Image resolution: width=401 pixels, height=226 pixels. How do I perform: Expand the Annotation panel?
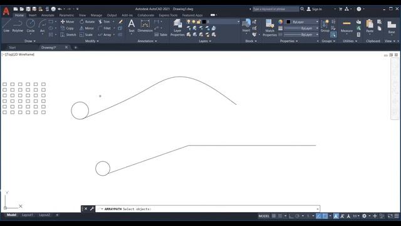tap(147, 41)
